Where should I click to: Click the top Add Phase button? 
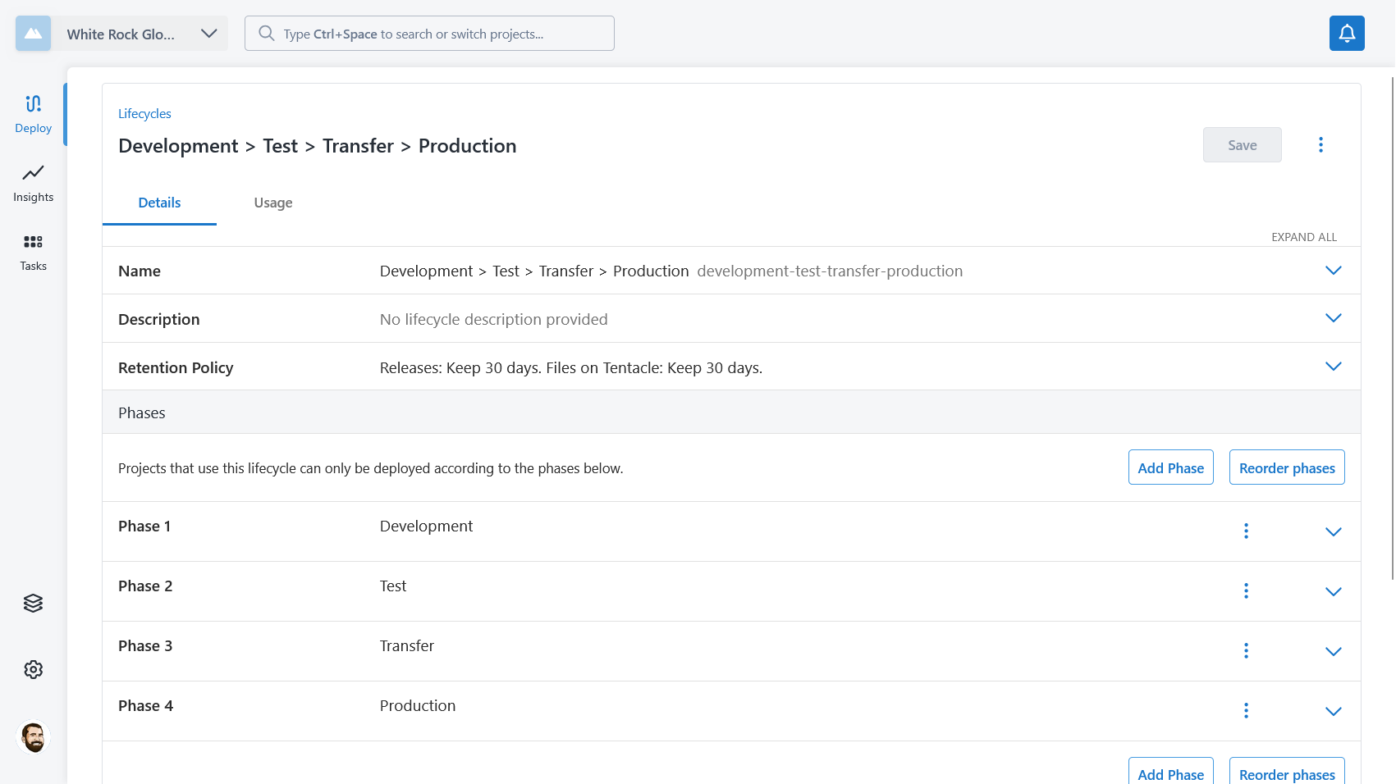(1170, 467)
